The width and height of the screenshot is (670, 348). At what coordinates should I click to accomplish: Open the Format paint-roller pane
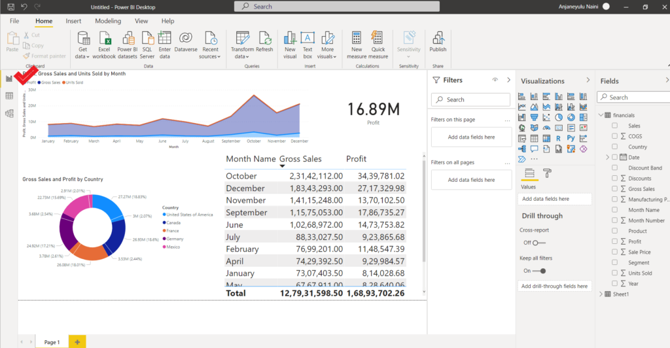(x=547, y=173)
